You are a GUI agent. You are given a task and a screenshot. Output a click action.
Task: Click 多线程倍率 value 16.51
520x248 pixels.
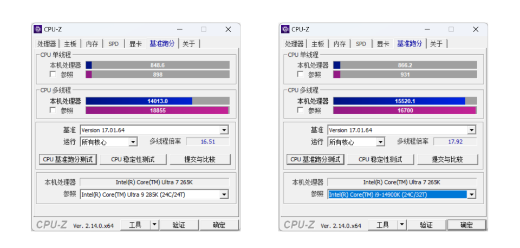tap(207, 142)
